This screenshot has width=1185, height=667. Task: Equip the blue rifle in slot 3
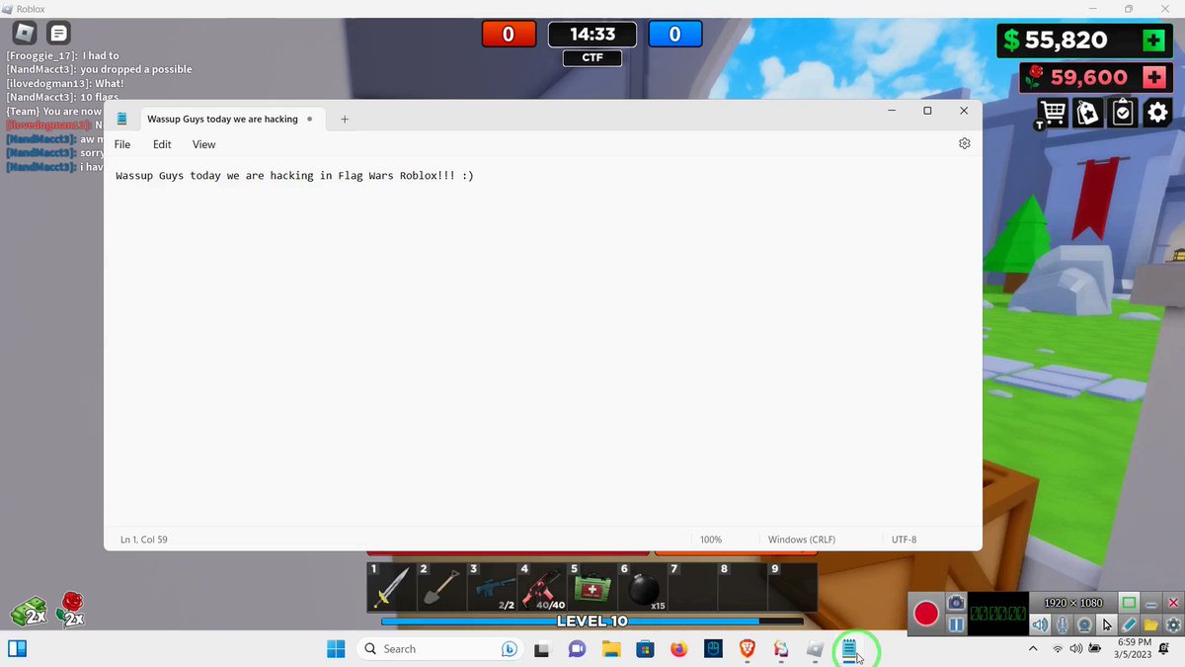[492, 587]
